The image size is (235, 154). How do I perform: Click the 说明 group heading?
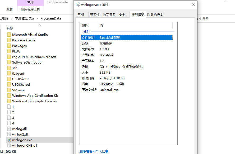86,32
